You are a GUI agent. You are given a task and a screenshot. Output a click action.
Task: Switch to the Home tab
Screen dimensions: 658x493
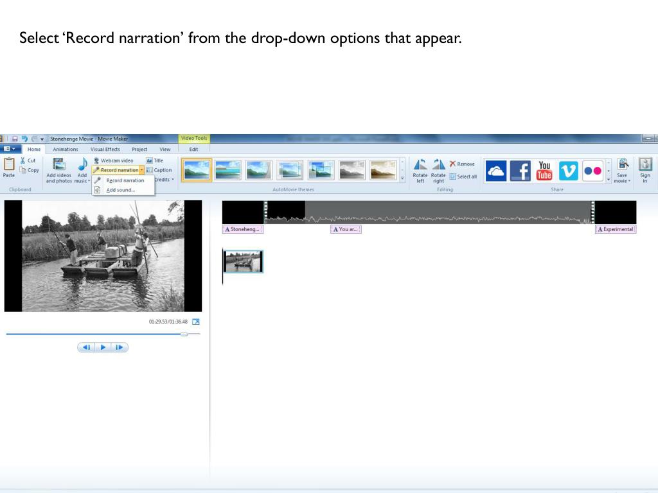[34, 149]
